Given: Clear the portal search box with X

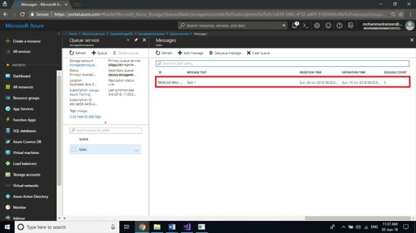Looking at the screenshot, I should (284, 26).
